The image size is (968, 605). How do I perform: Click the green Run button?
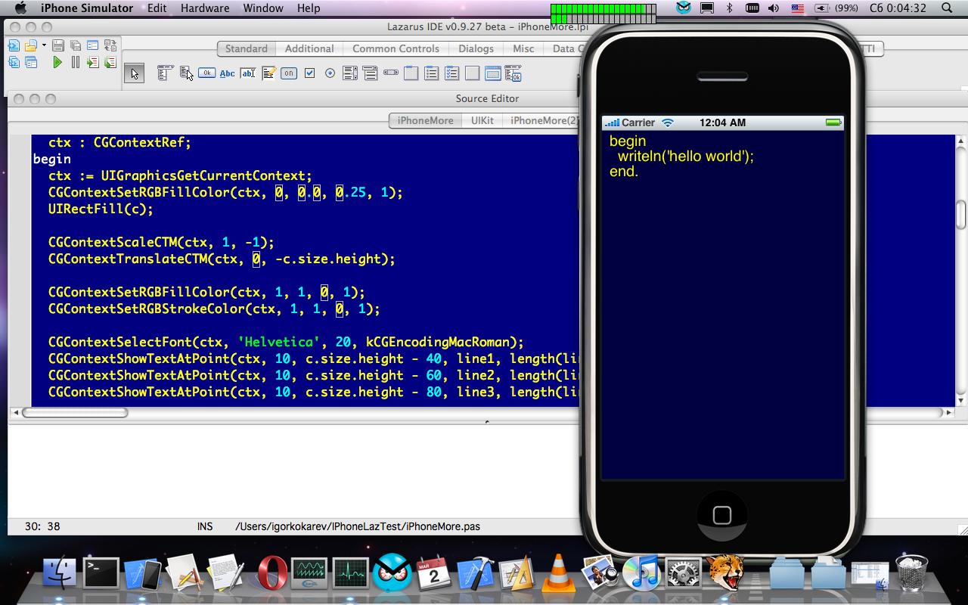pyautogui.click(x=57, y=63)
